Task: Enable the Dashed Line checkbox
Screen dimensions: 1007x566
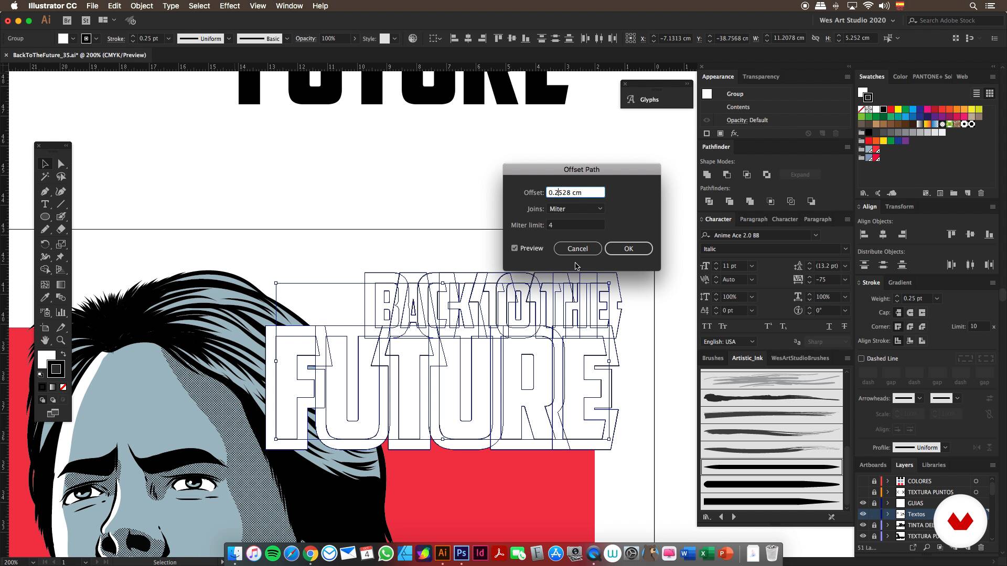Action: coord(861,359)
